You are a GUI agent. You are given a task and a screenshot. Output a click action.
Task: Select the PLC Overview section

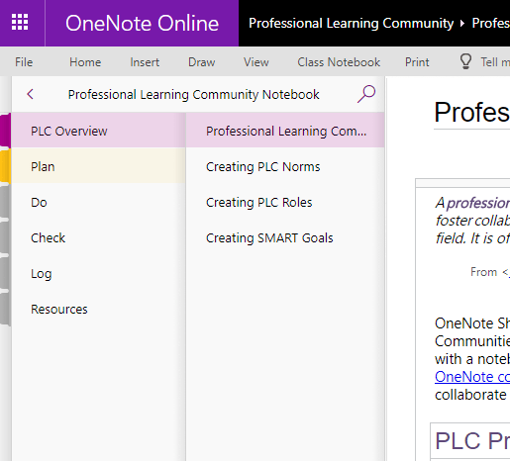click(x=98, y=131)
